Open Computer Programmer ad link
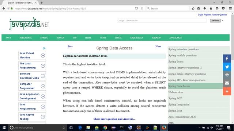 (x=32, y=86)
